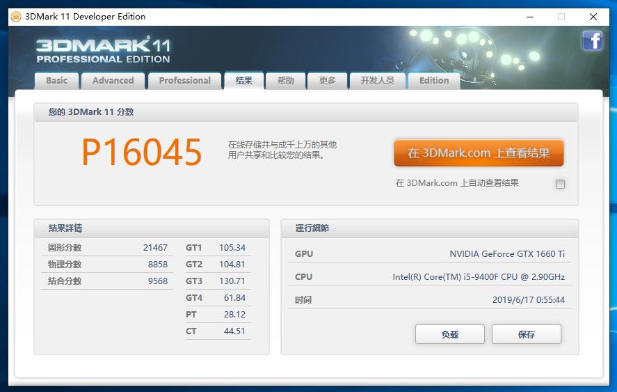Switch to the 更多 tab
This screenshot has width=617, height=392.
click(328, 81)
